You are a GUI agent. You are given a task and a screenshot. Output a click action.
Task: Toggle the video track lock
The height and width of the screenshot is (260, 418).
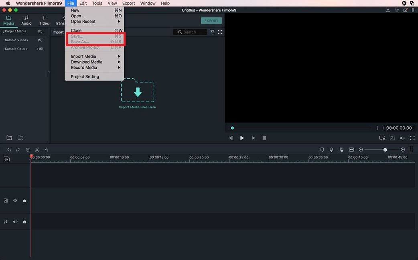[24, 200]
